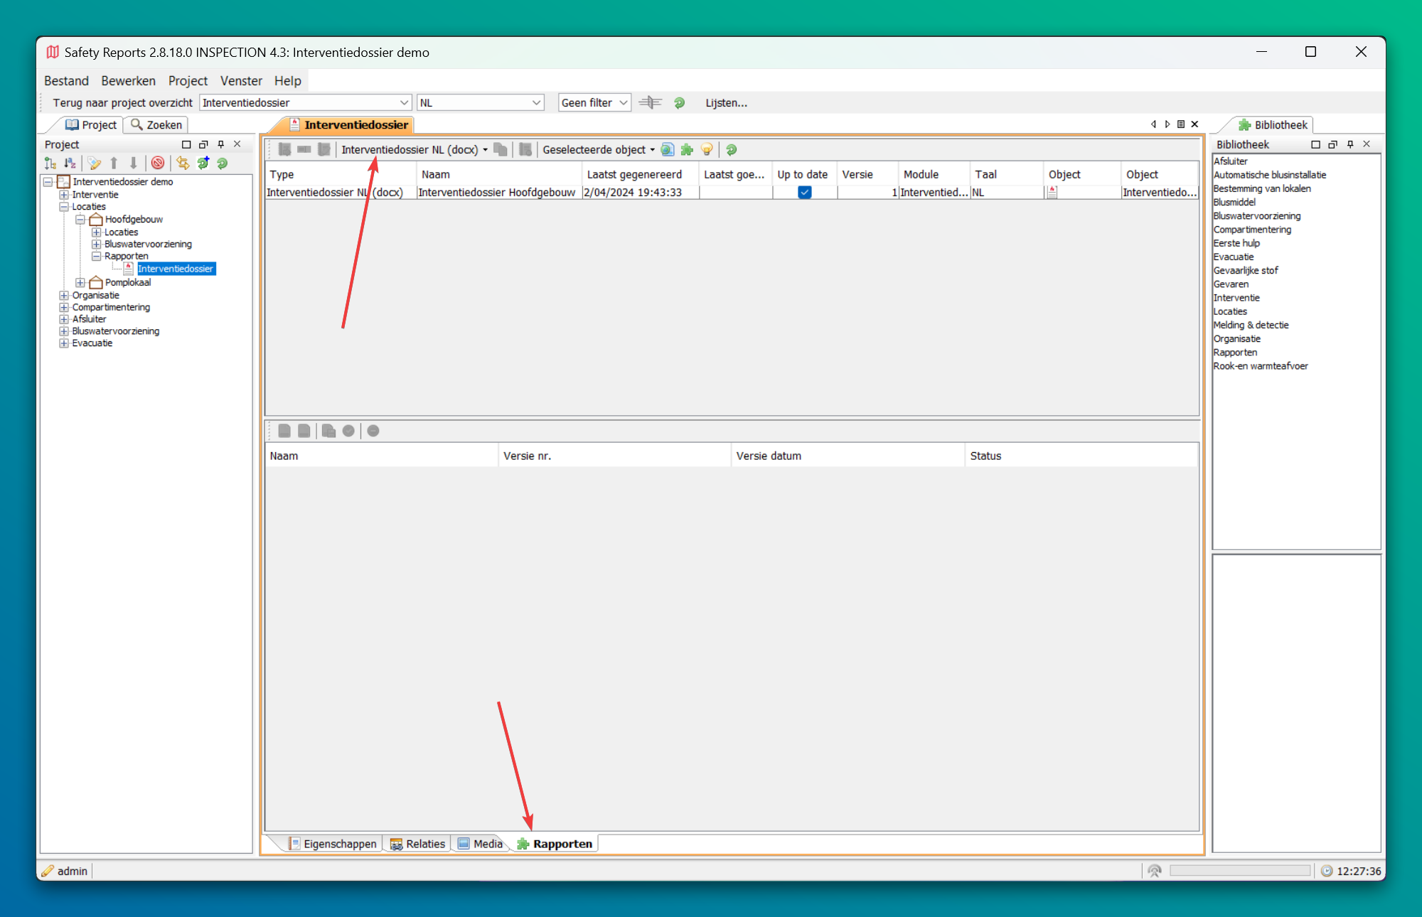Image resolution: width=1422 pixels, height=917 pixels.
Task: Open the Venster menu
Action: 240,81
